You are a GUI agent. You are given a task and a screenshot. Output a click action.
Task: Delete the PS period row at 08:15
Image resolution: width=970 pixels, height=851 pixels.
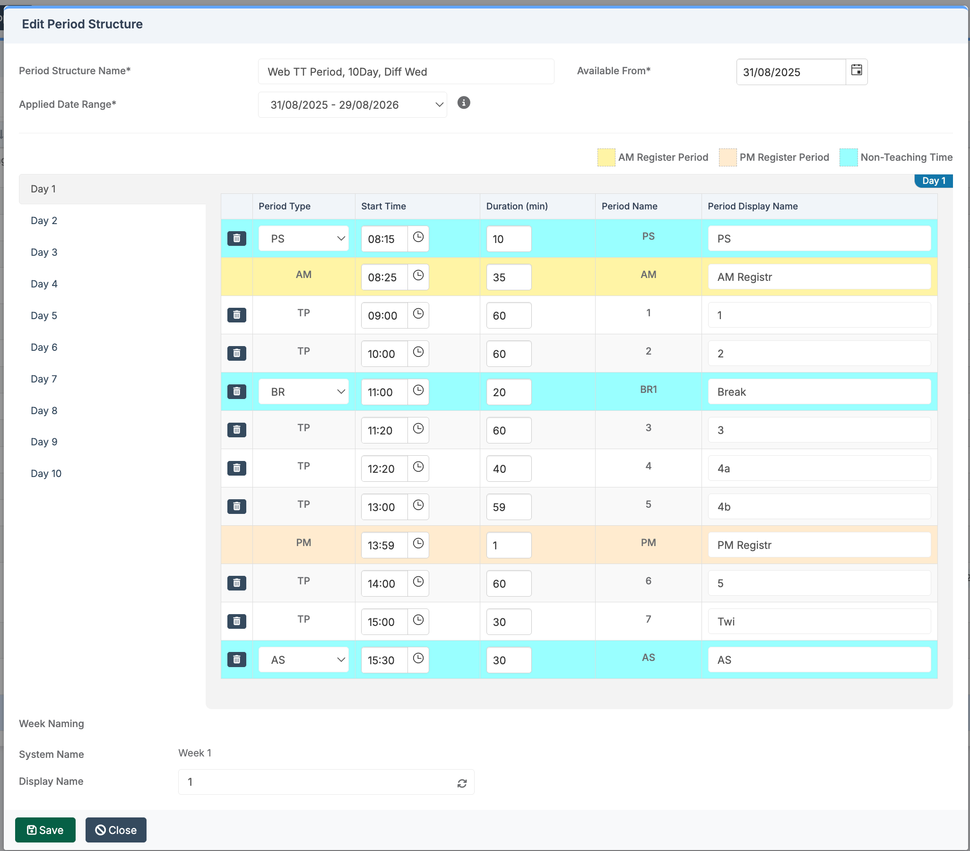click(236, 238)
